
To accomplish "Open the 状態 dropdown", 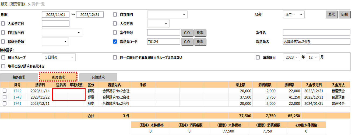I will click(294, 15).
